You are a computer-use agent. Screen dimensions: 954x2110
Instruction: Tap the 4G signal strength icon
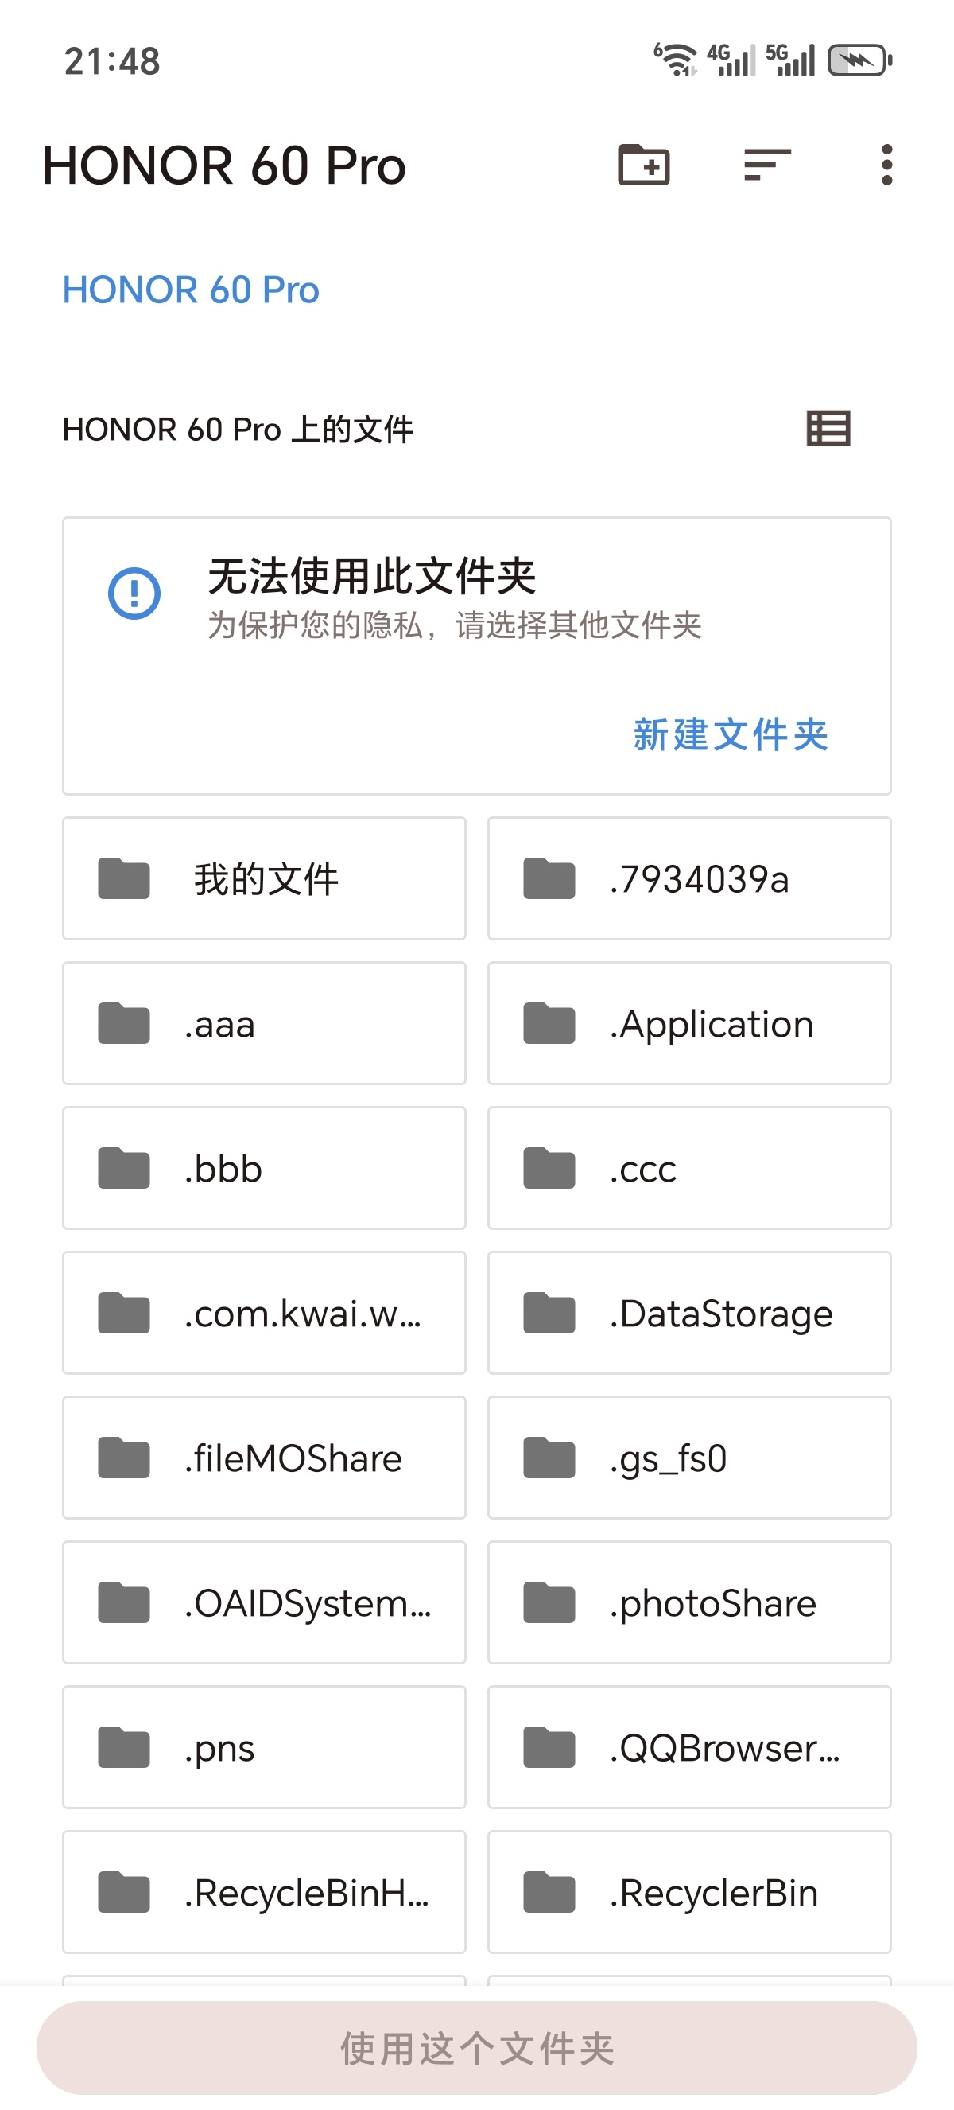point(731,60)
